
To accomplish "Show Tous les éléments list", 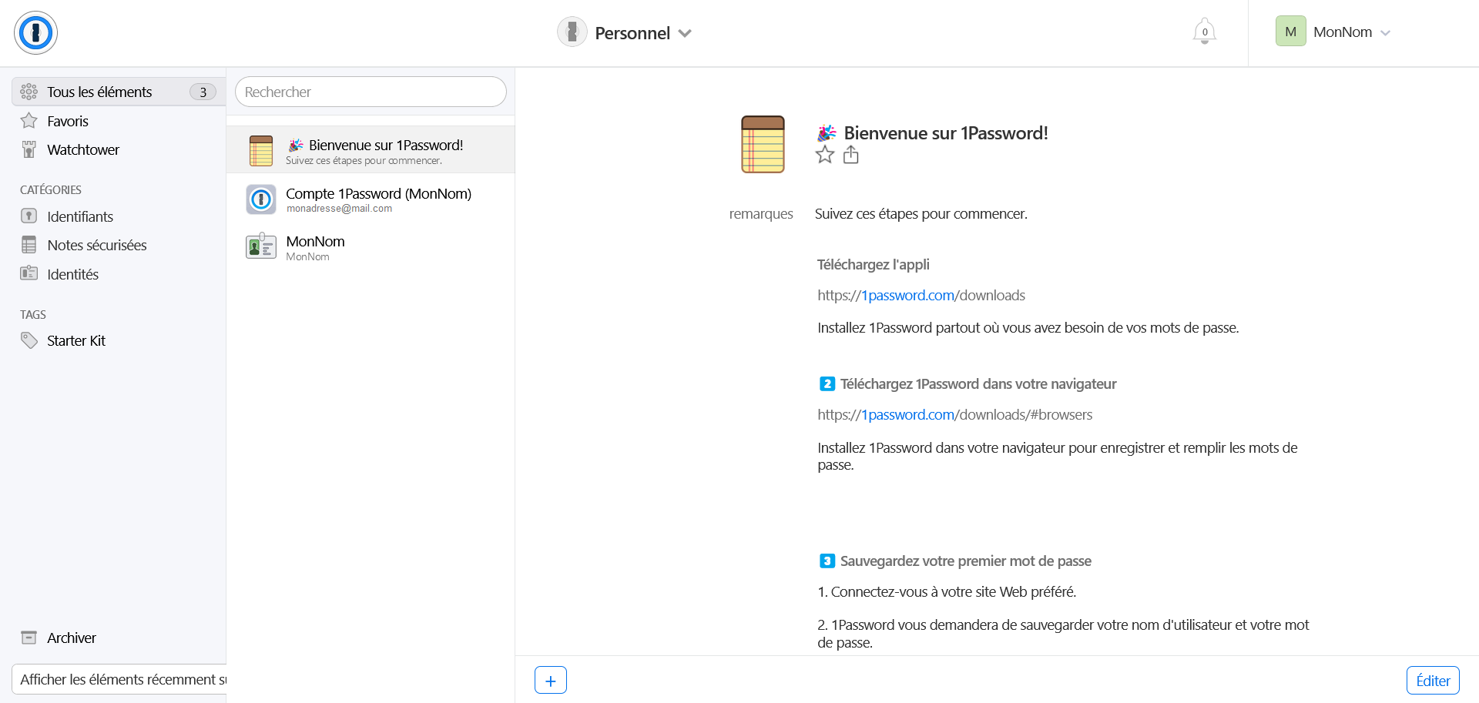I will 99,92.
